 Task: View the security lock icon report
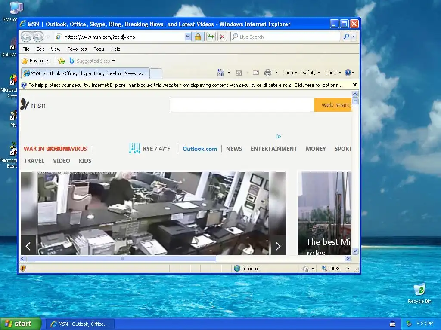point(198,37)
